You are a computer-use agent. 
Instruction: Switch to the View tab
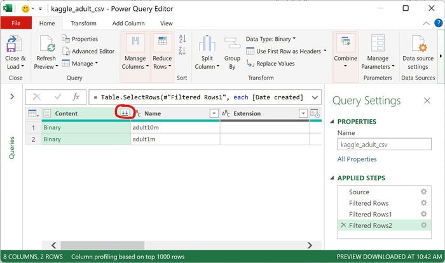(x=166, y=24)
